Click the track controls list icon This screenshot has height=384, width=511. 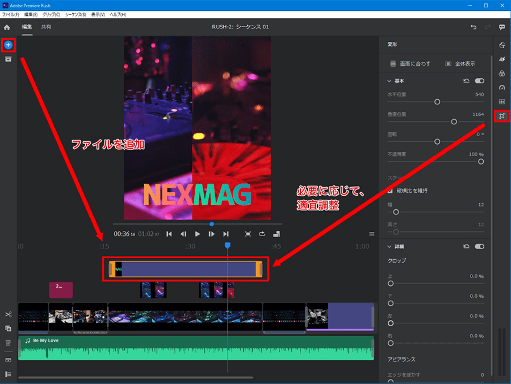(x=8, y=374)
